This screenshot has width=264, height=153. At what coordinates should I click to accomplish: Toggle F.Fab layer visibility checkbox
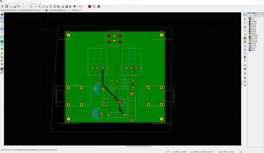click(251, 49)
